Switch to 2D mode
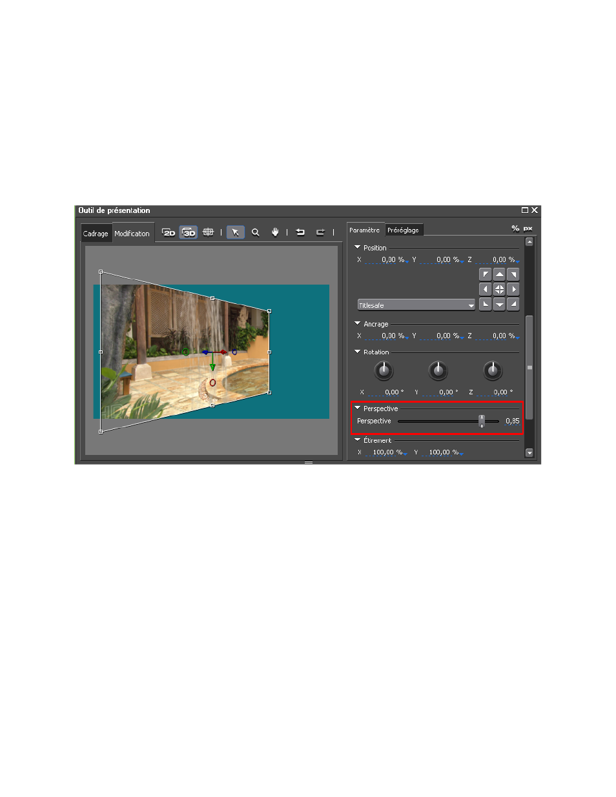Image resolution: width=616 pixels, height=797 pixels. 169,232
